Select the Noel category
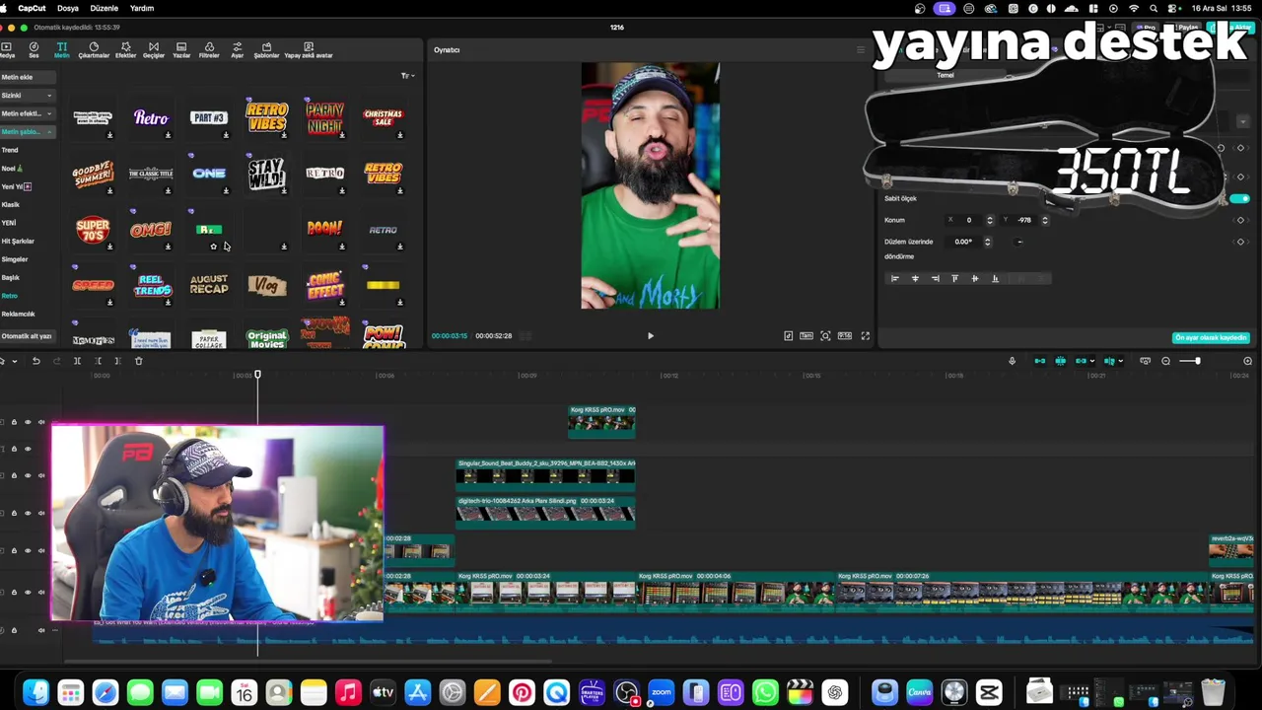This screenshot has height=710, width=1262. [x=12, y=169]
